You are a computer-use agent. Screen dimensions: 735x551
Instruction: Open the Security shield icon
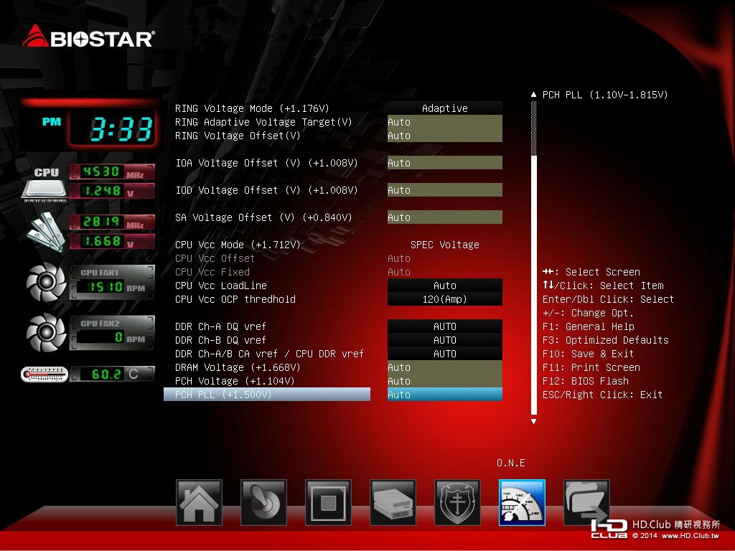click(457, 502)
